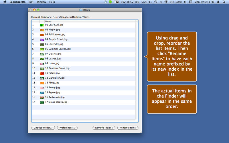Click the user account silhouette icon
This screenshot has height=143, width=229.
point(218,2)
